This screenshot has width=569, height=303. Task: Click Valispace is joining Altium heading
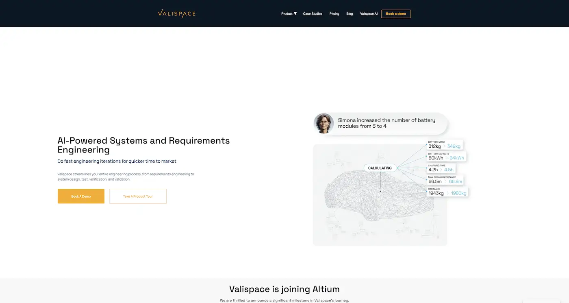[x=284, y=289]
